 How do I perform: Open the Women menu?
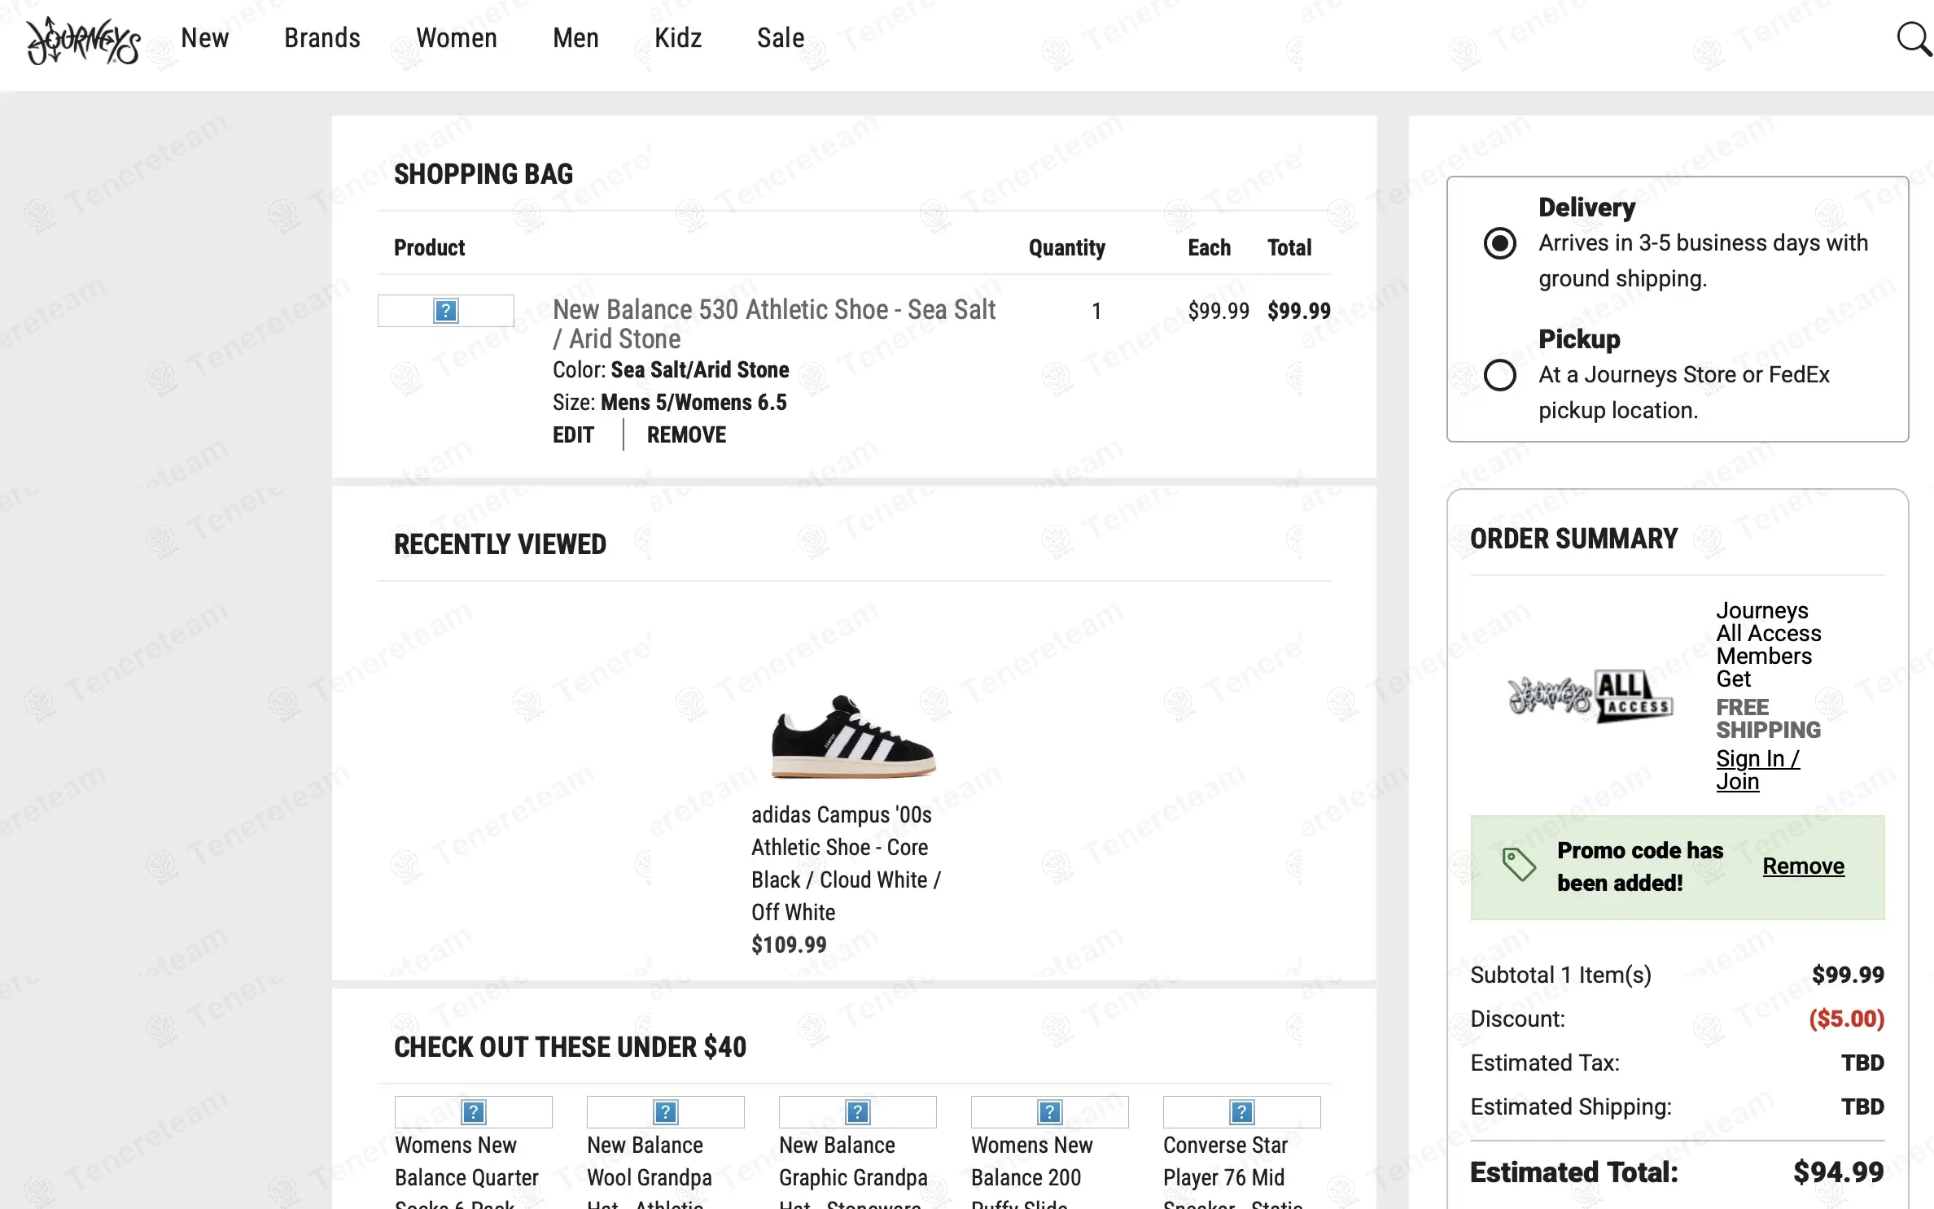coord(456,38)
